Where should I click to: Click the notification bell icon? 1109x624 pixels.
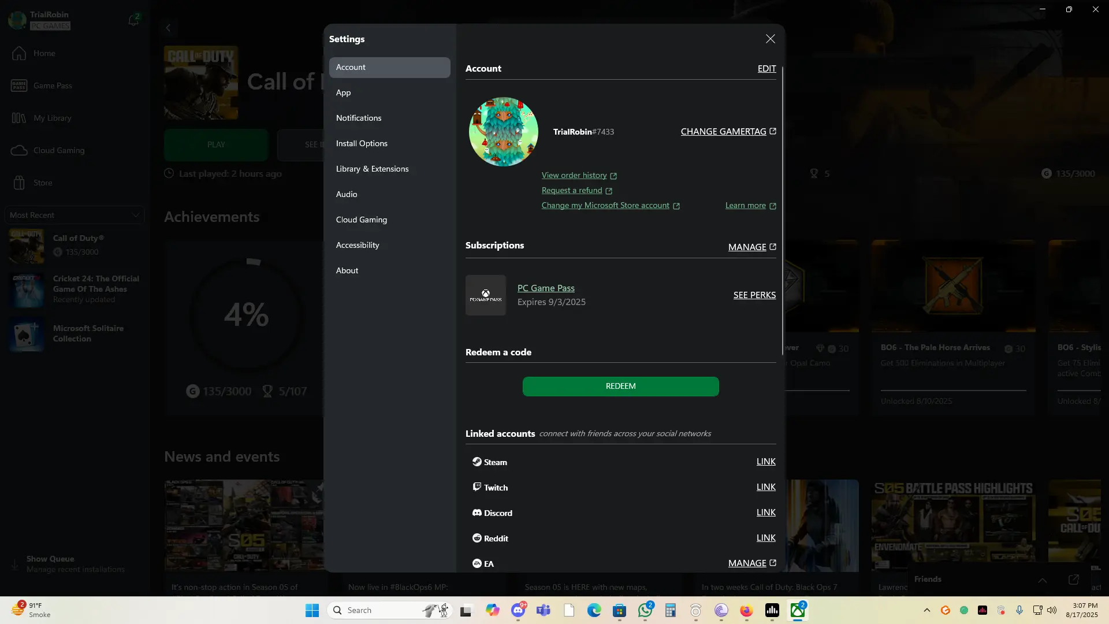[x=133, y=20]
